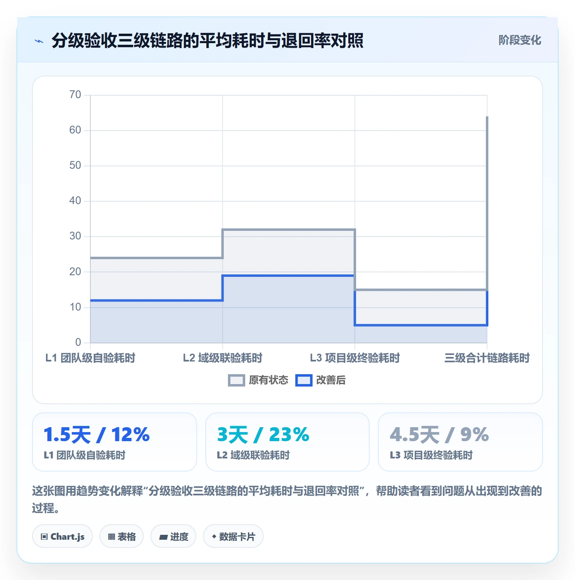Click the y-axis tick value 60
The height and width of the screenshot is (580, 575).
pos(75,130)
